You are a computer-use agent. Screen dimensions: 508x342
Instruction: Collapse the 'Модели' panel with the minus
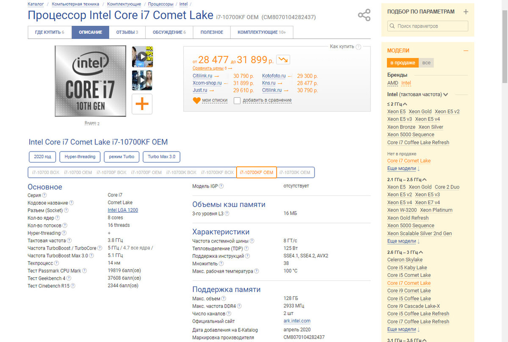click(x=466, y=50)
